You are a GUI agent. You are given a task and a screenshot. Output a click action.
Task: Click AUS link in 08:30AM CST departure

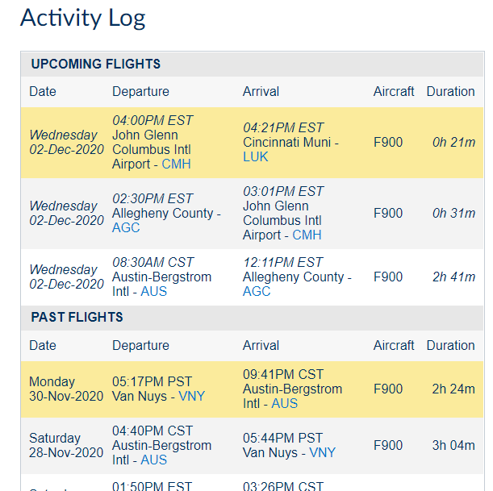point(153,292)
